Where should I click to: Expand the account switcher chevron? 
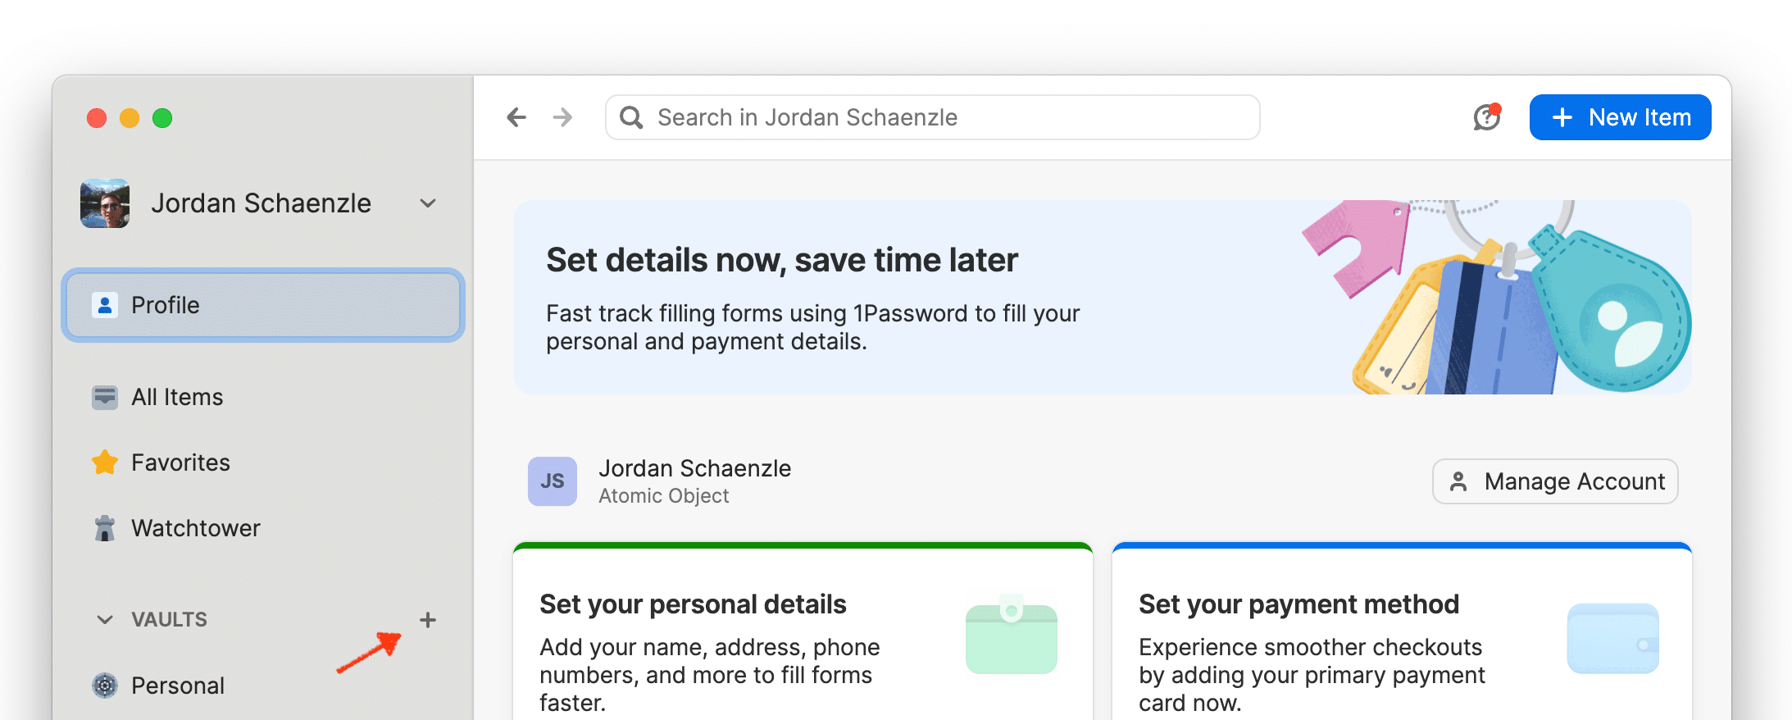tap(428, 203)
